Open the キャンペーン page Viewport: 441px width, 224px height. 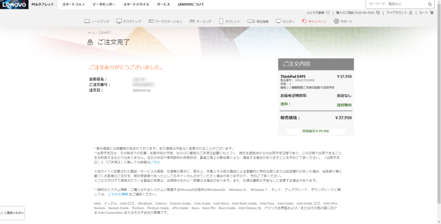pos(317,21)
